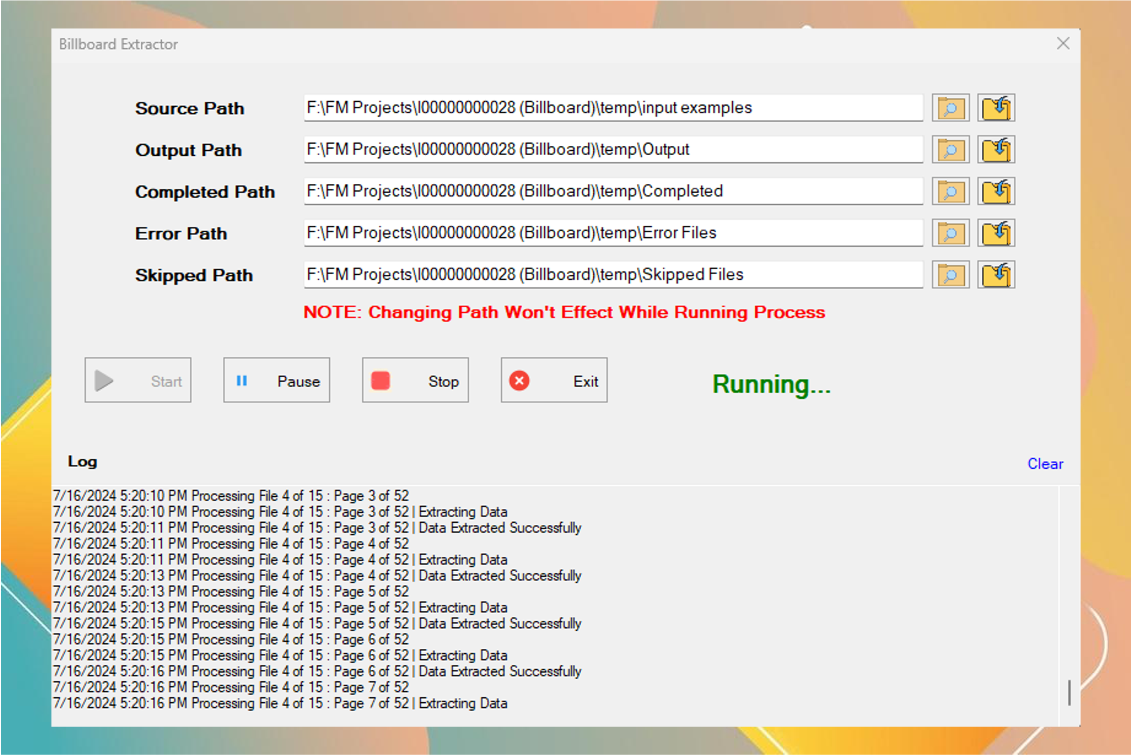Click the red NOTE warning text
The width and height of the screenshot is (1132, 755).
click(x=564, y=313)
